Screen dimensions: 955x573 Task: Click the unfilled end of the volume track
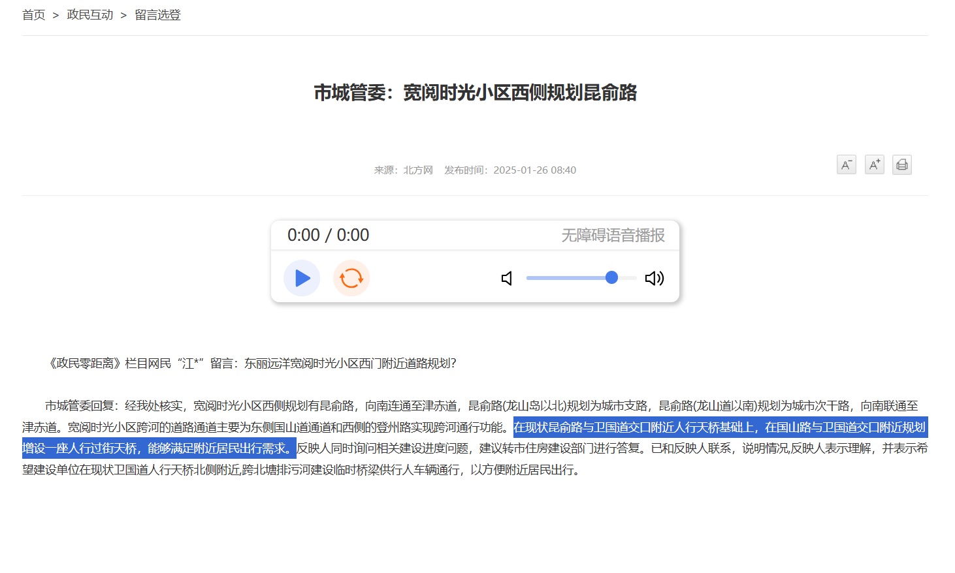(628, 278)
